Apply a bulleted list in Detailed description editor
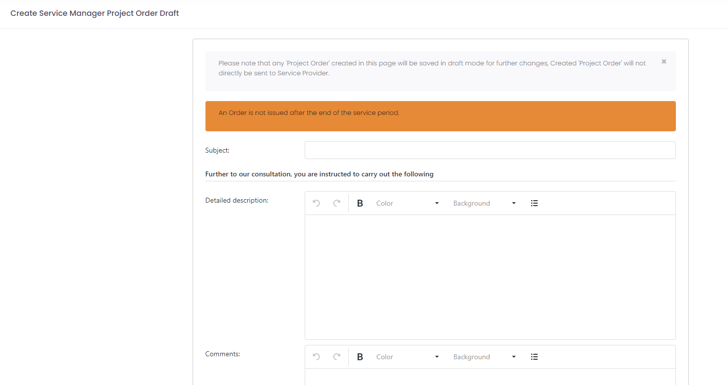 534,203
